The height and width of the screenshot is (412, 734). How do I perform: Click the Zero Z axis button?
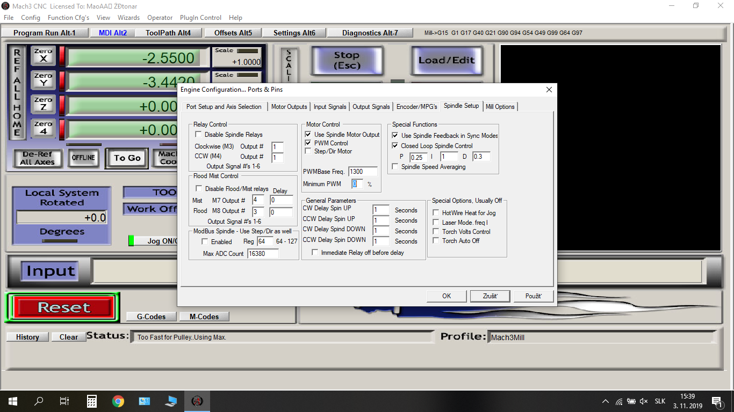(43, 104)
